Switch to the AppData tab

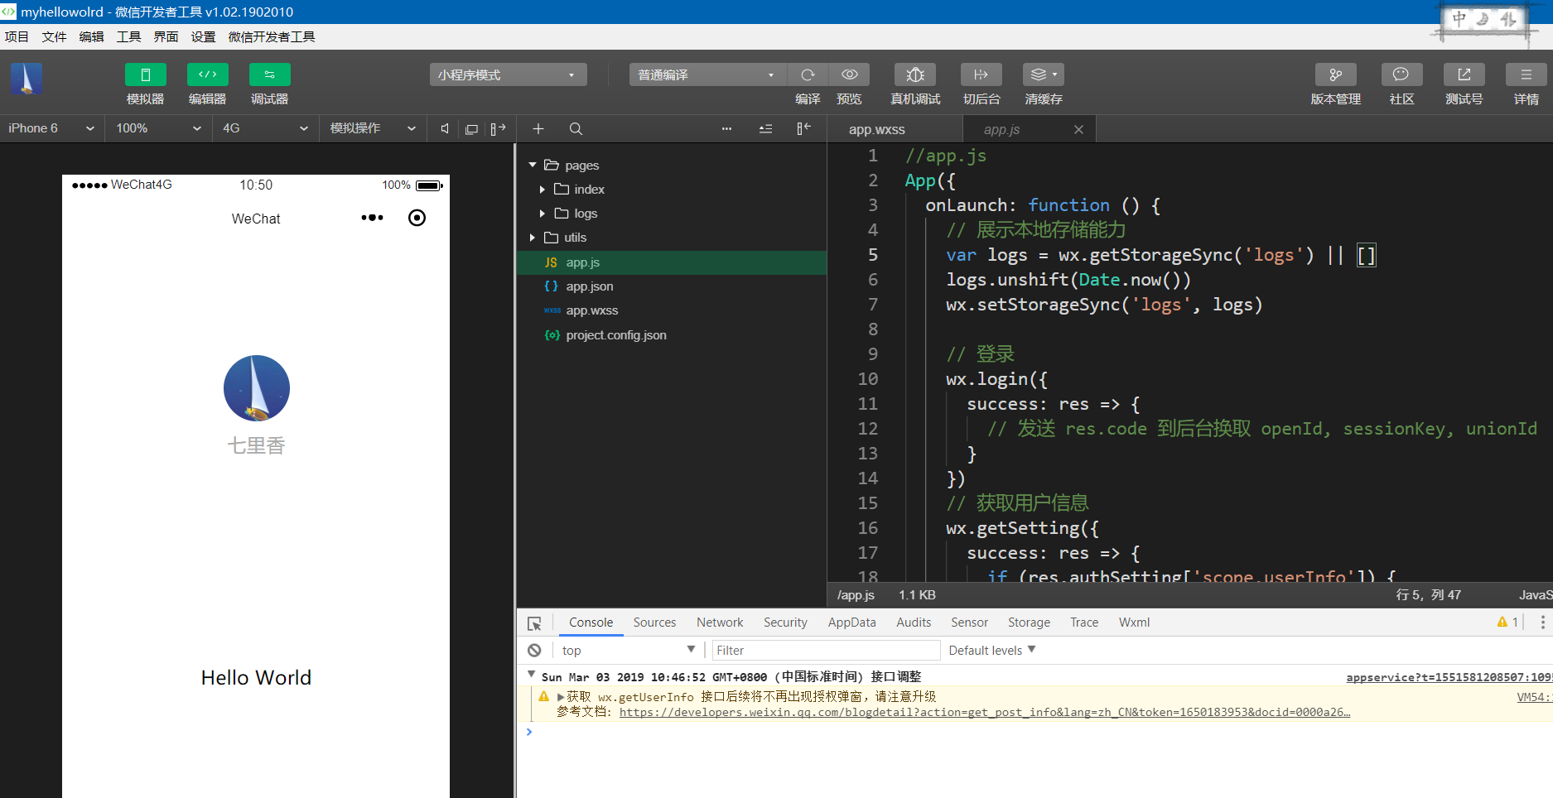click(x=851, y=623)
